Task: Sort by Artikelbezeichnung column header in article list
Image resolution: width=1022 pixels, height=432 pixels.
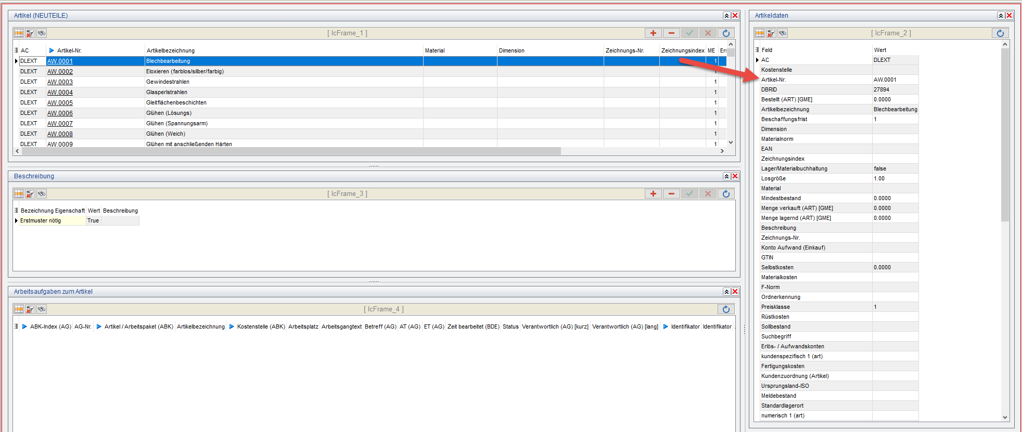Action: tap(171, 50)
